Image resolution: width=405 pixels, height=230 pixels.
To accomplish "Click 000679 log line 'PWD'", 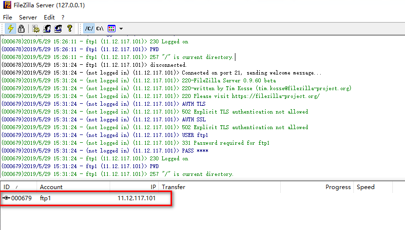I will point(80,166).
